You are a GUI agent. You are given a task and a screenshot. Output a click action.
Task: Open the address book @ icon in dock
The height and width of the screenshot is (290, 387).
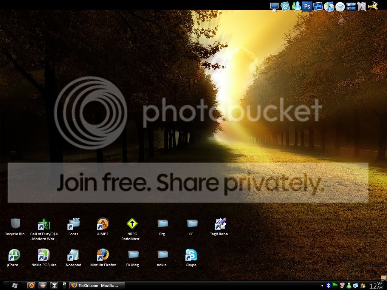[285, 6]
